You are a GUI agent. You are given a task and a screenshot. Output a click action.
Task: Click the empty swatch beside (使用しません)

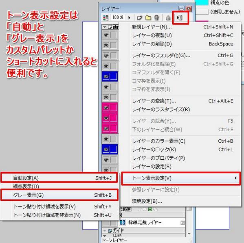[x=202, y=12]
